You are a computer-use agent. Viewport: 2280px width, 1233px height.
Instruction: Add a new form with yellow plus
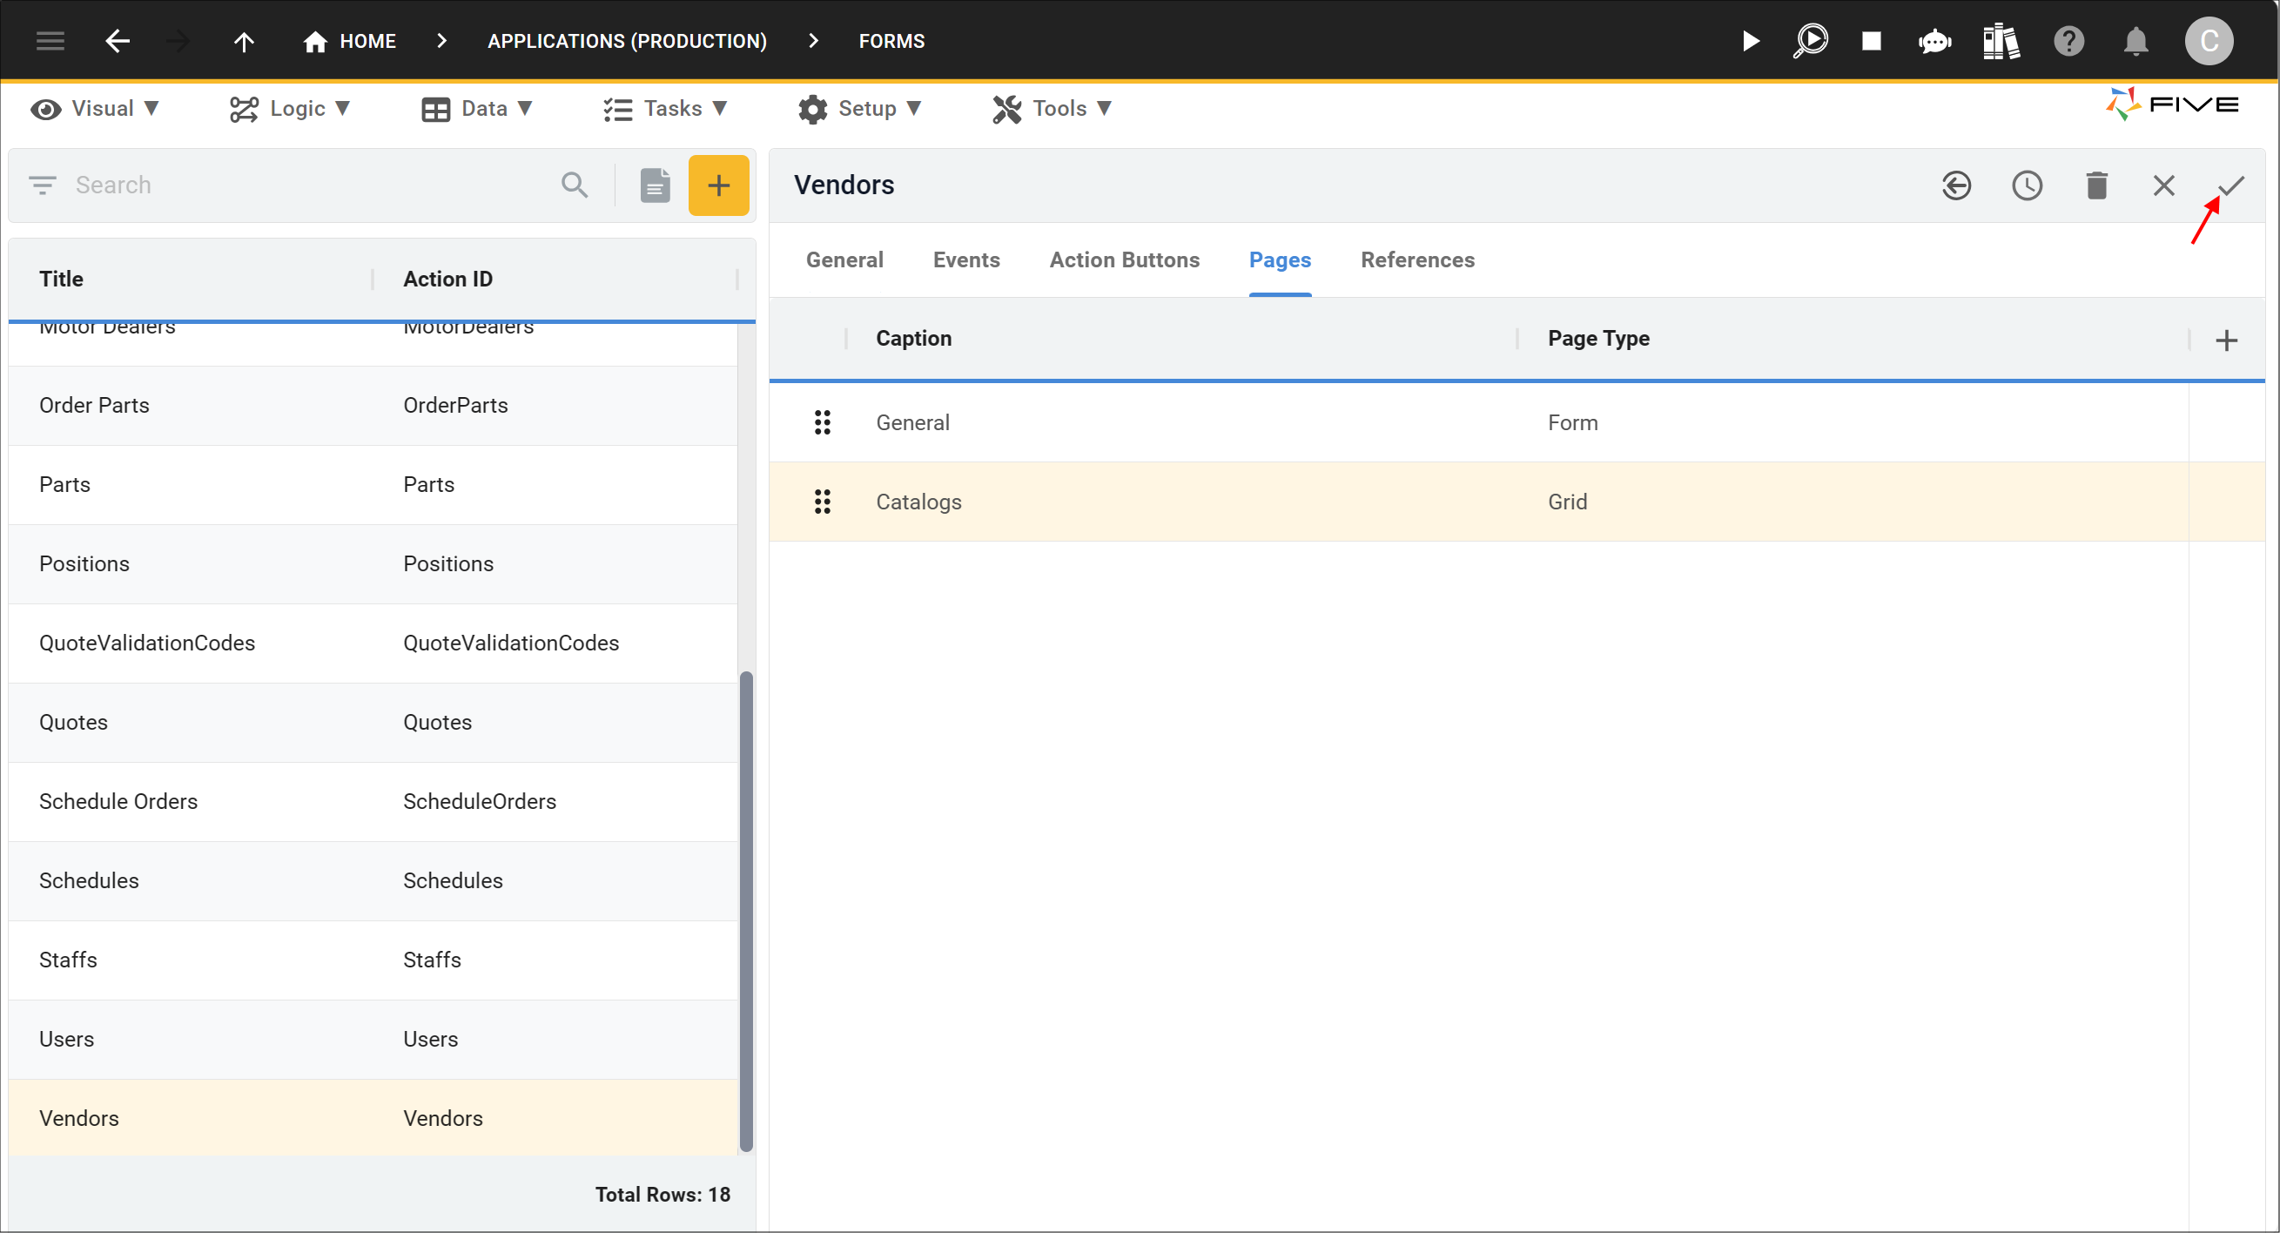point(719,185)
